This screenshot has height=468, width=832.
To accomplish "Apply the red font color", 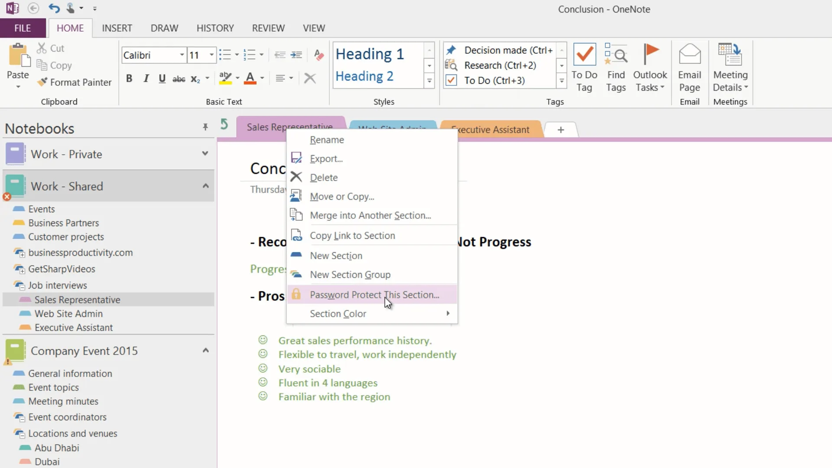I will click(250, 78).
